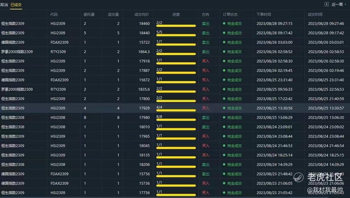Select the 罗素2000指数2309 row priced at 1864.3
This screenshot has width=350, height=198.
[175, 52]
